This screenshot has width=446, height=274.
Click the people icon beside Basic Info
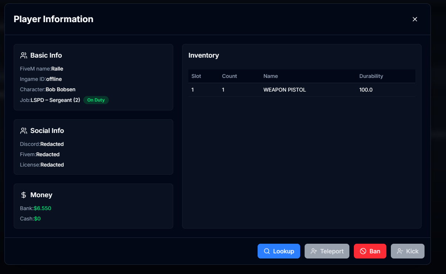click(x=24, y=55)
